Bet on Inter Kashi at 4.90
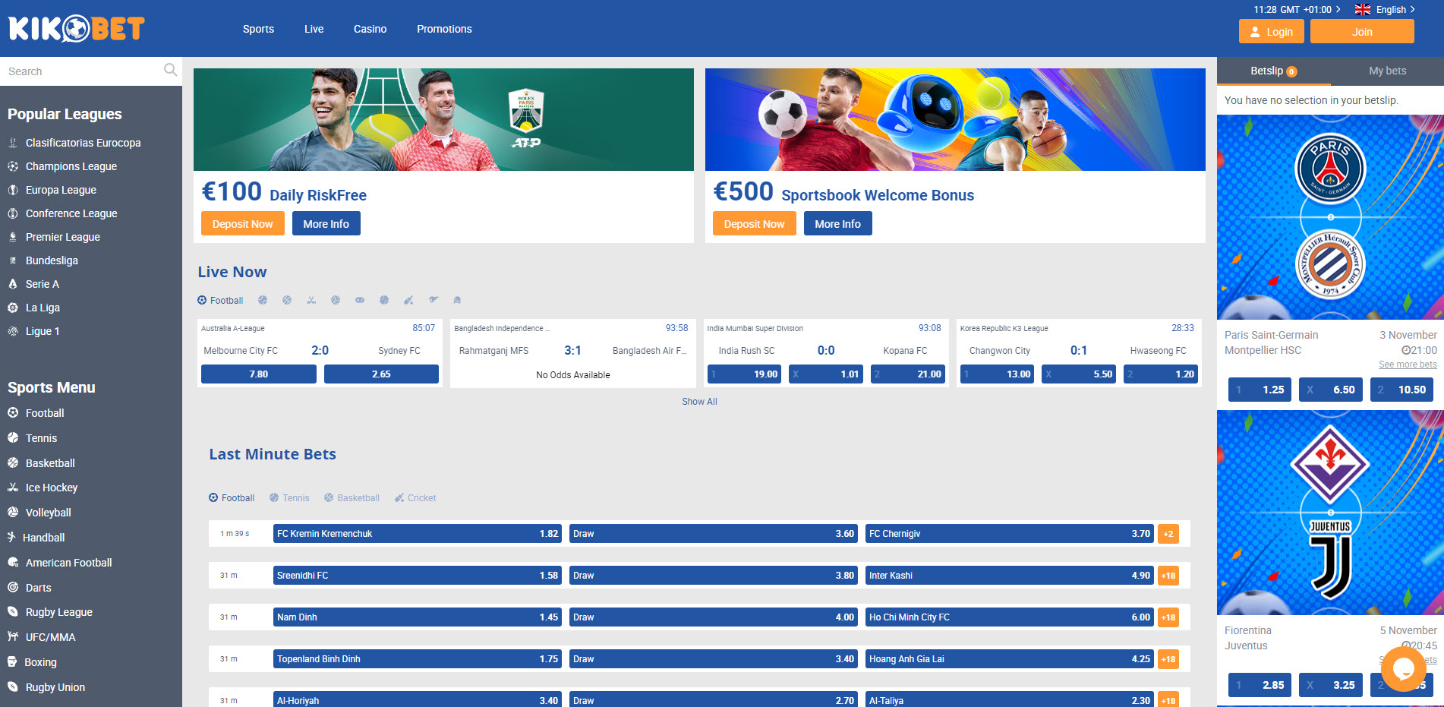Image resolution: width=1444 pixels, height=707 pixels. [x=1010, y=576]
